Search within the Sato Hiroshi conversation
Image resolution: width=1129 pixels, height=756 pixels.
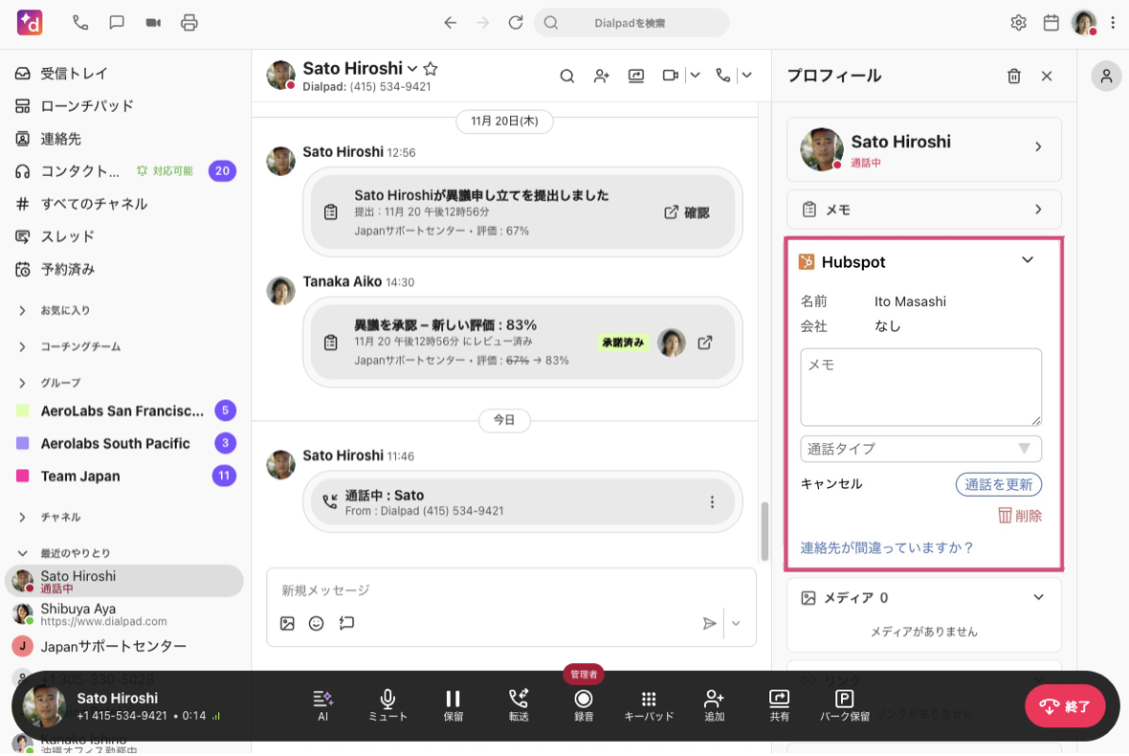point(567,76)
